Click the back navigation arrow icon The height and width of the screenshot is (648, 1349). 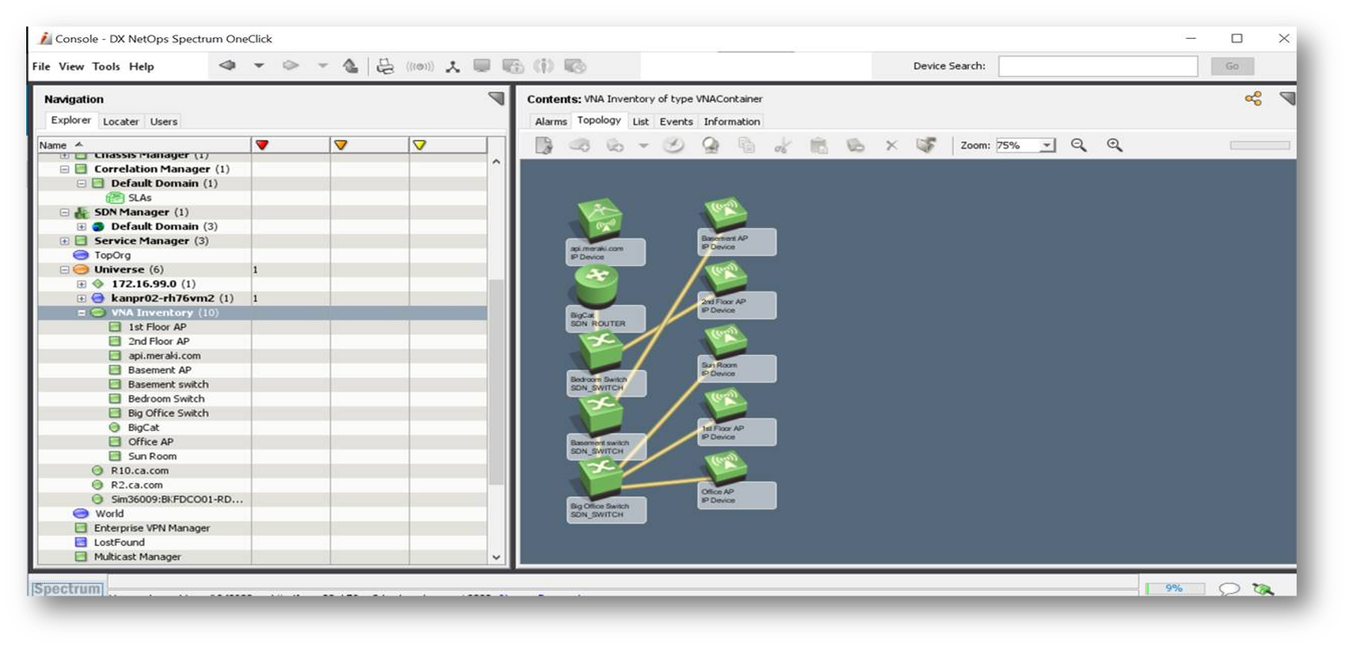tap(228, 66)
